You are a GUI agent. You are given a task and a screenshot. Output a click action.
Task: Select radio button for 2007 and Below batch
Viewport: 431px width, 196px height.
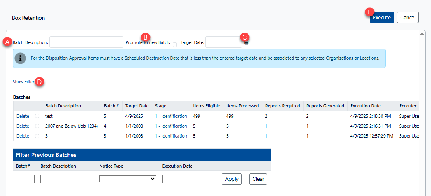37,126
